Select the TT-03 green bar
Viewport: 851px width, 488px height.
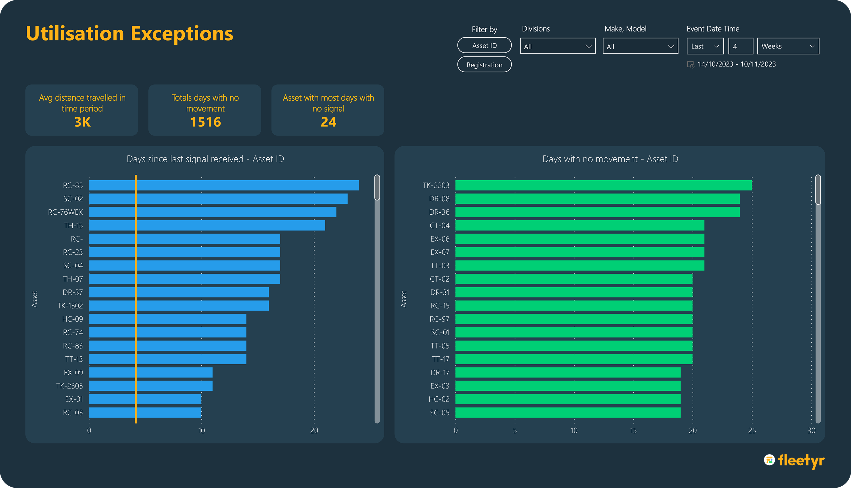pos(580,265)
